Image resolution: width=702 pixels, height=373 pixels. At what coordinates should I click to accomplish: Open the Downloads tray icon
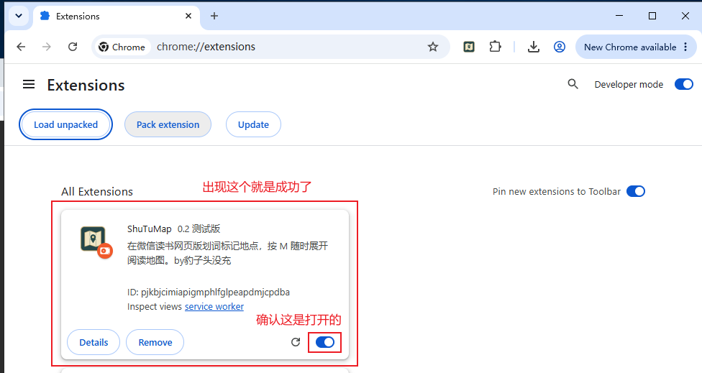pyautogui.click(x=533, y=47)
